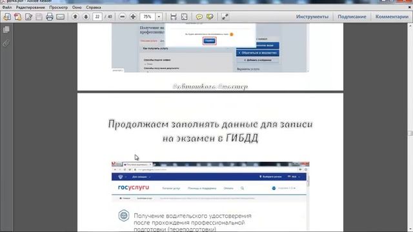Click the fit one full page icon
The height and width of the screenshot is (232, 413).
coord(185,17)
